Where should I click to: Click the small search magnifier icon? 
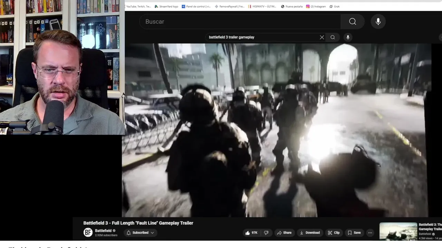[333, 37]
